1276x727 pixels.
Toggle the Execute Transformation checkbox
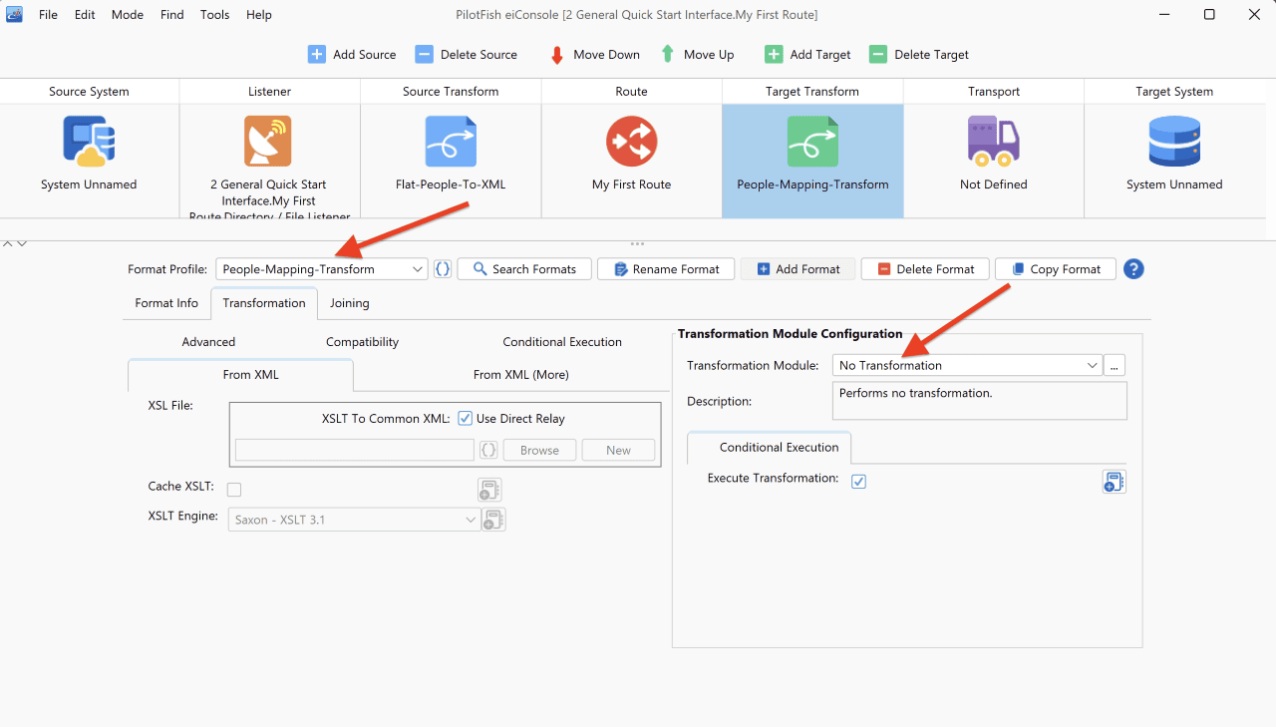click(859, 481)
